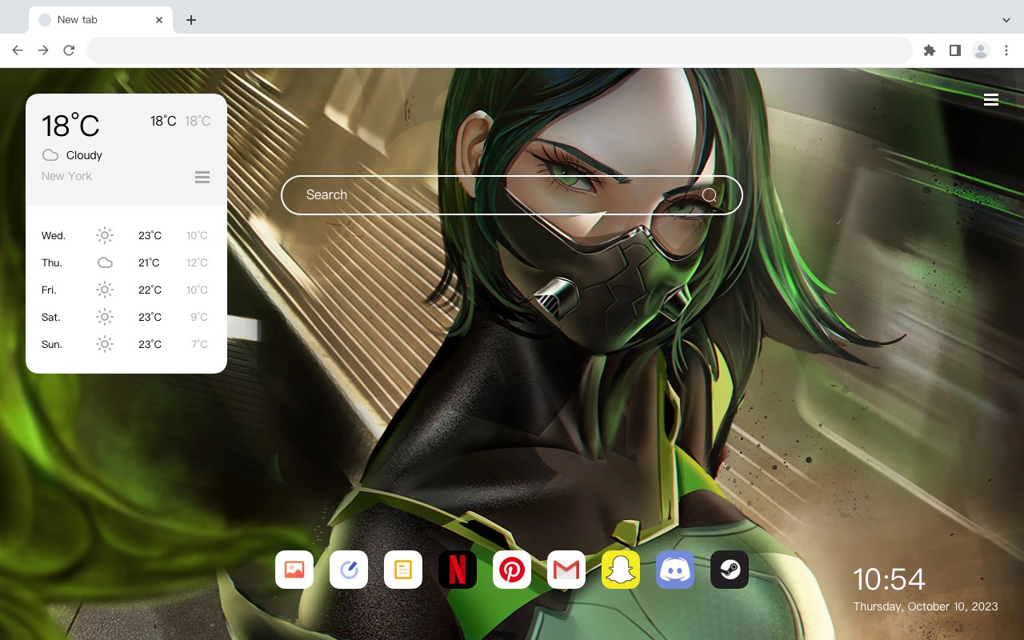Image resolution: width=1024 pixels, height=640 pixels.
Task: Open the hamburger menu at page top right
Action: (x=991, y=99)
